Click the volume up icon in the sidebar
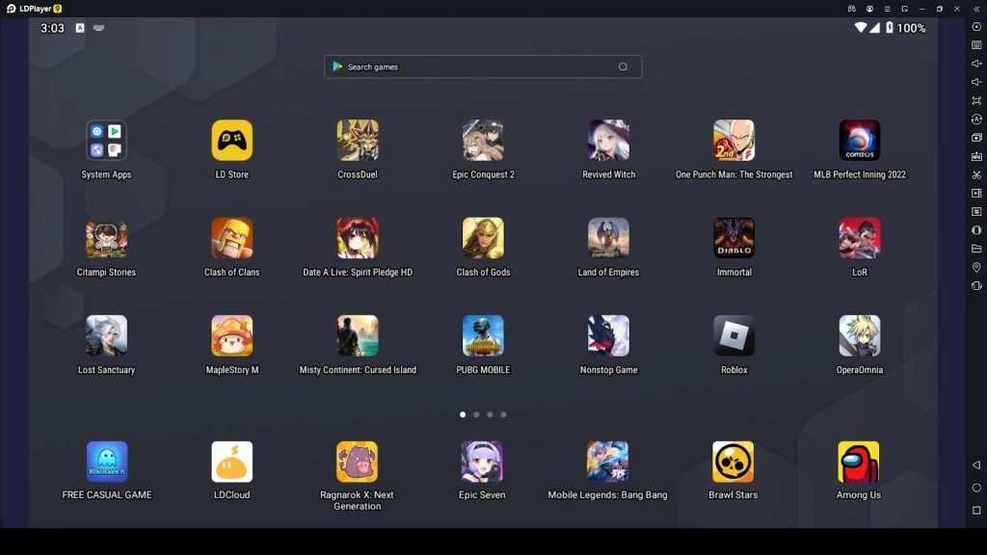987x555 pixels. click(975, 64)
